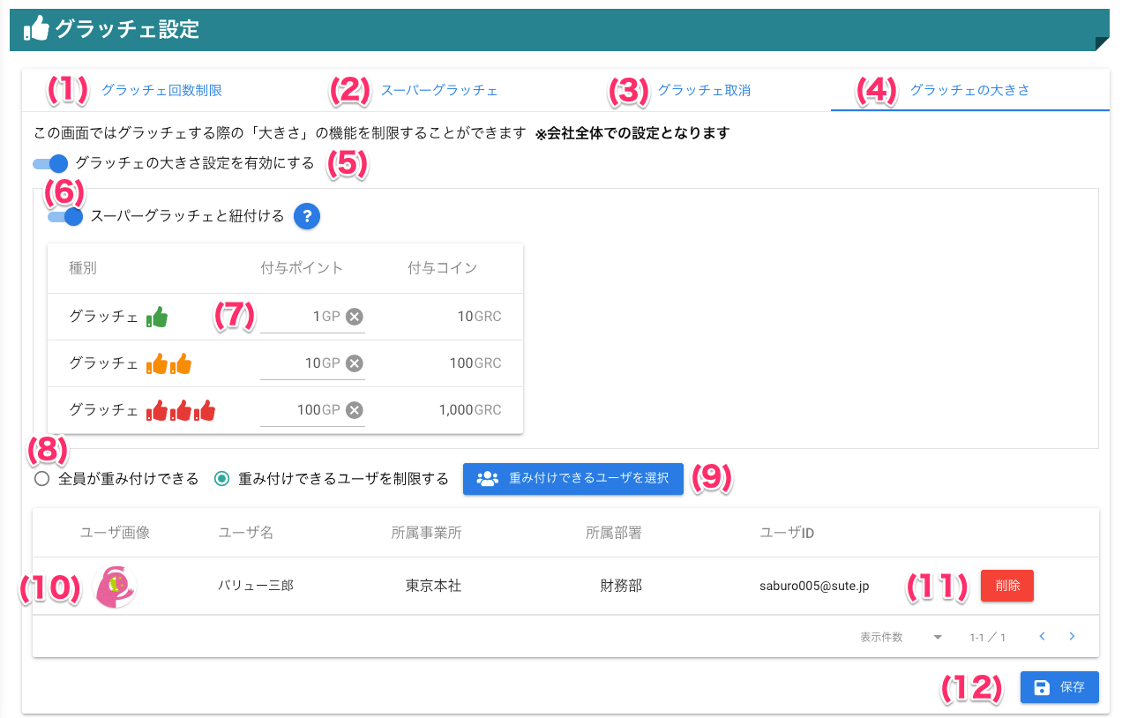Click the 種別 column header
The image size is (1122, 718).
point(83,268)
